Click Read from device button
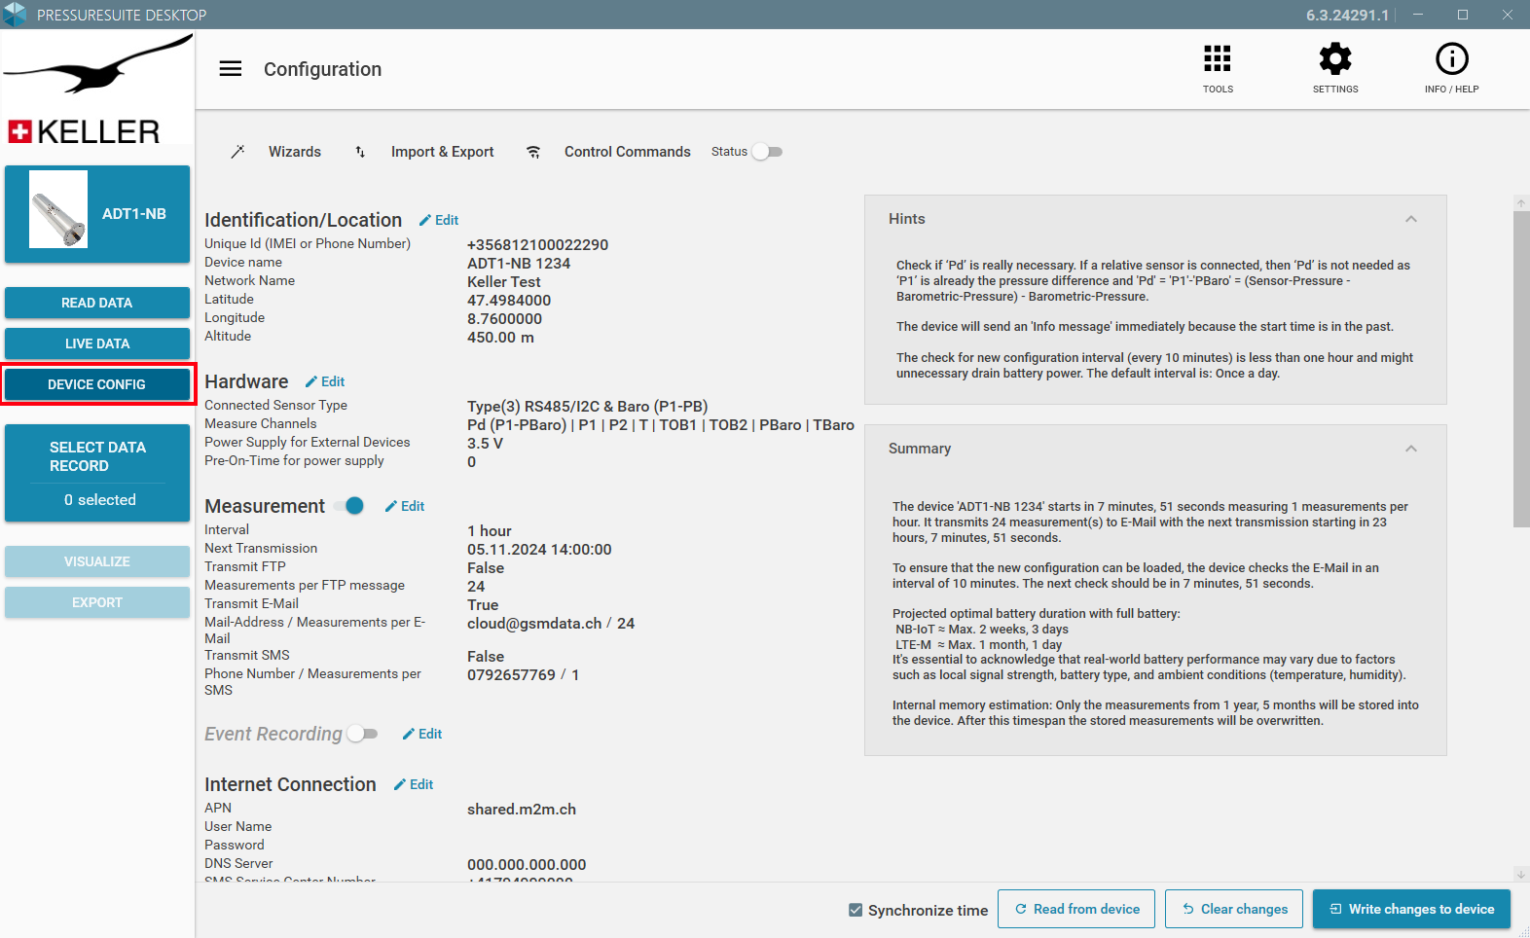The width and height of the screenshot is (1530, 938). pos(1076,909)
